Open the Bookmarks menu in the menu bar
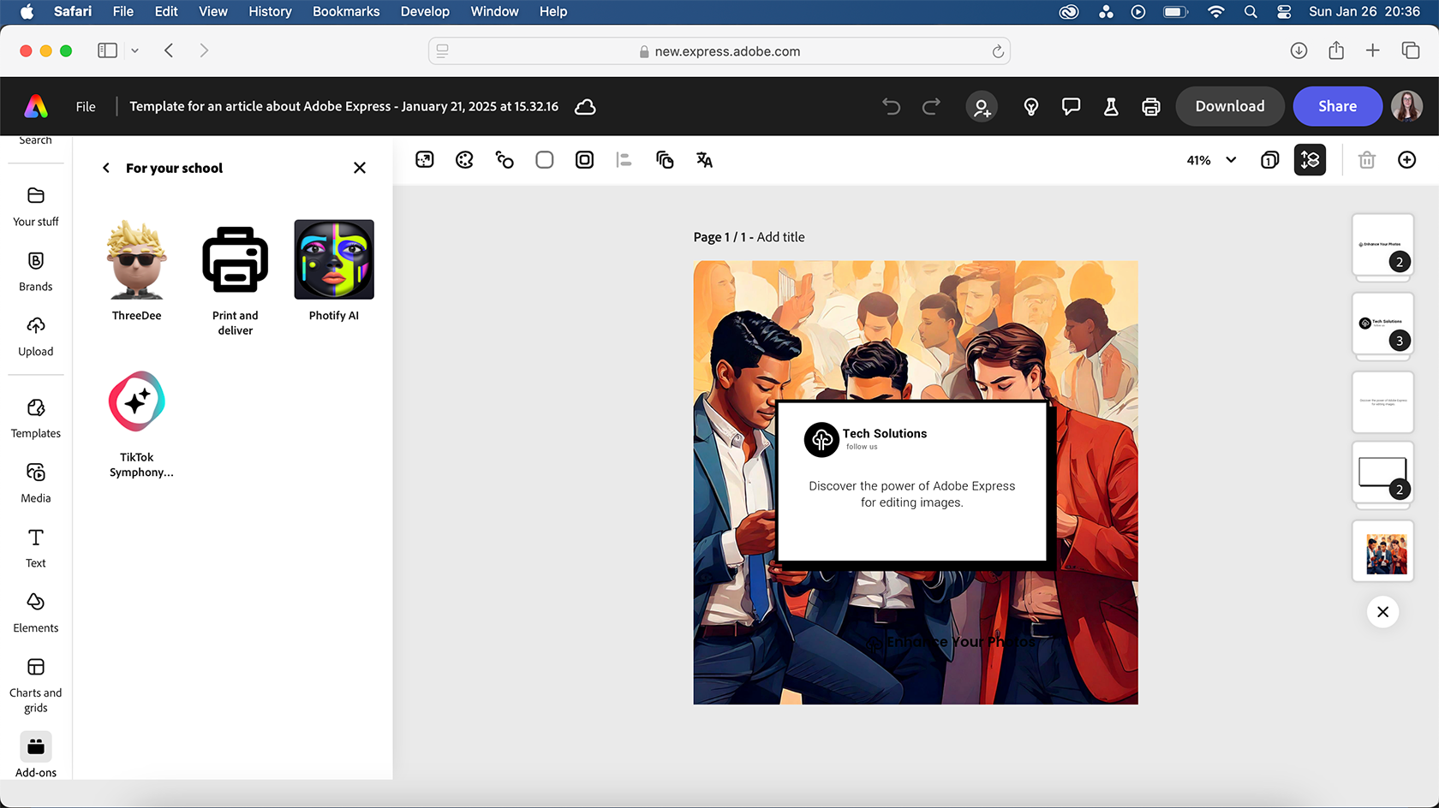The height and width of the screenshot is (808, 1439). 346,11
